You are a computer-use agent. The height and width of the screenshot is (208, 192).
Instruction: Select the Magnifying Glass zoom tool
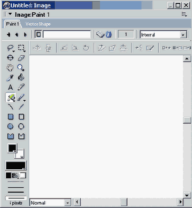point(21,67)
